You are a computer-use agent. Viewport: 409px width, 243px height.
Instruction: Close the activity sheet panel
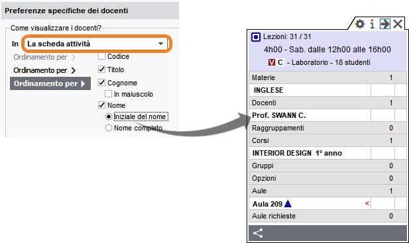tap(398, 24)
